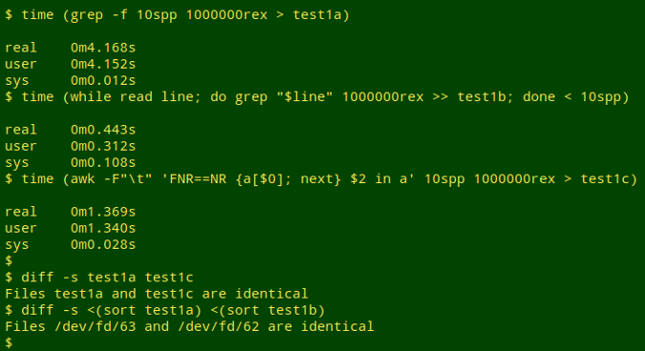
Task: Select the sys 0m0.028s timing line
Action: (71, 245)
